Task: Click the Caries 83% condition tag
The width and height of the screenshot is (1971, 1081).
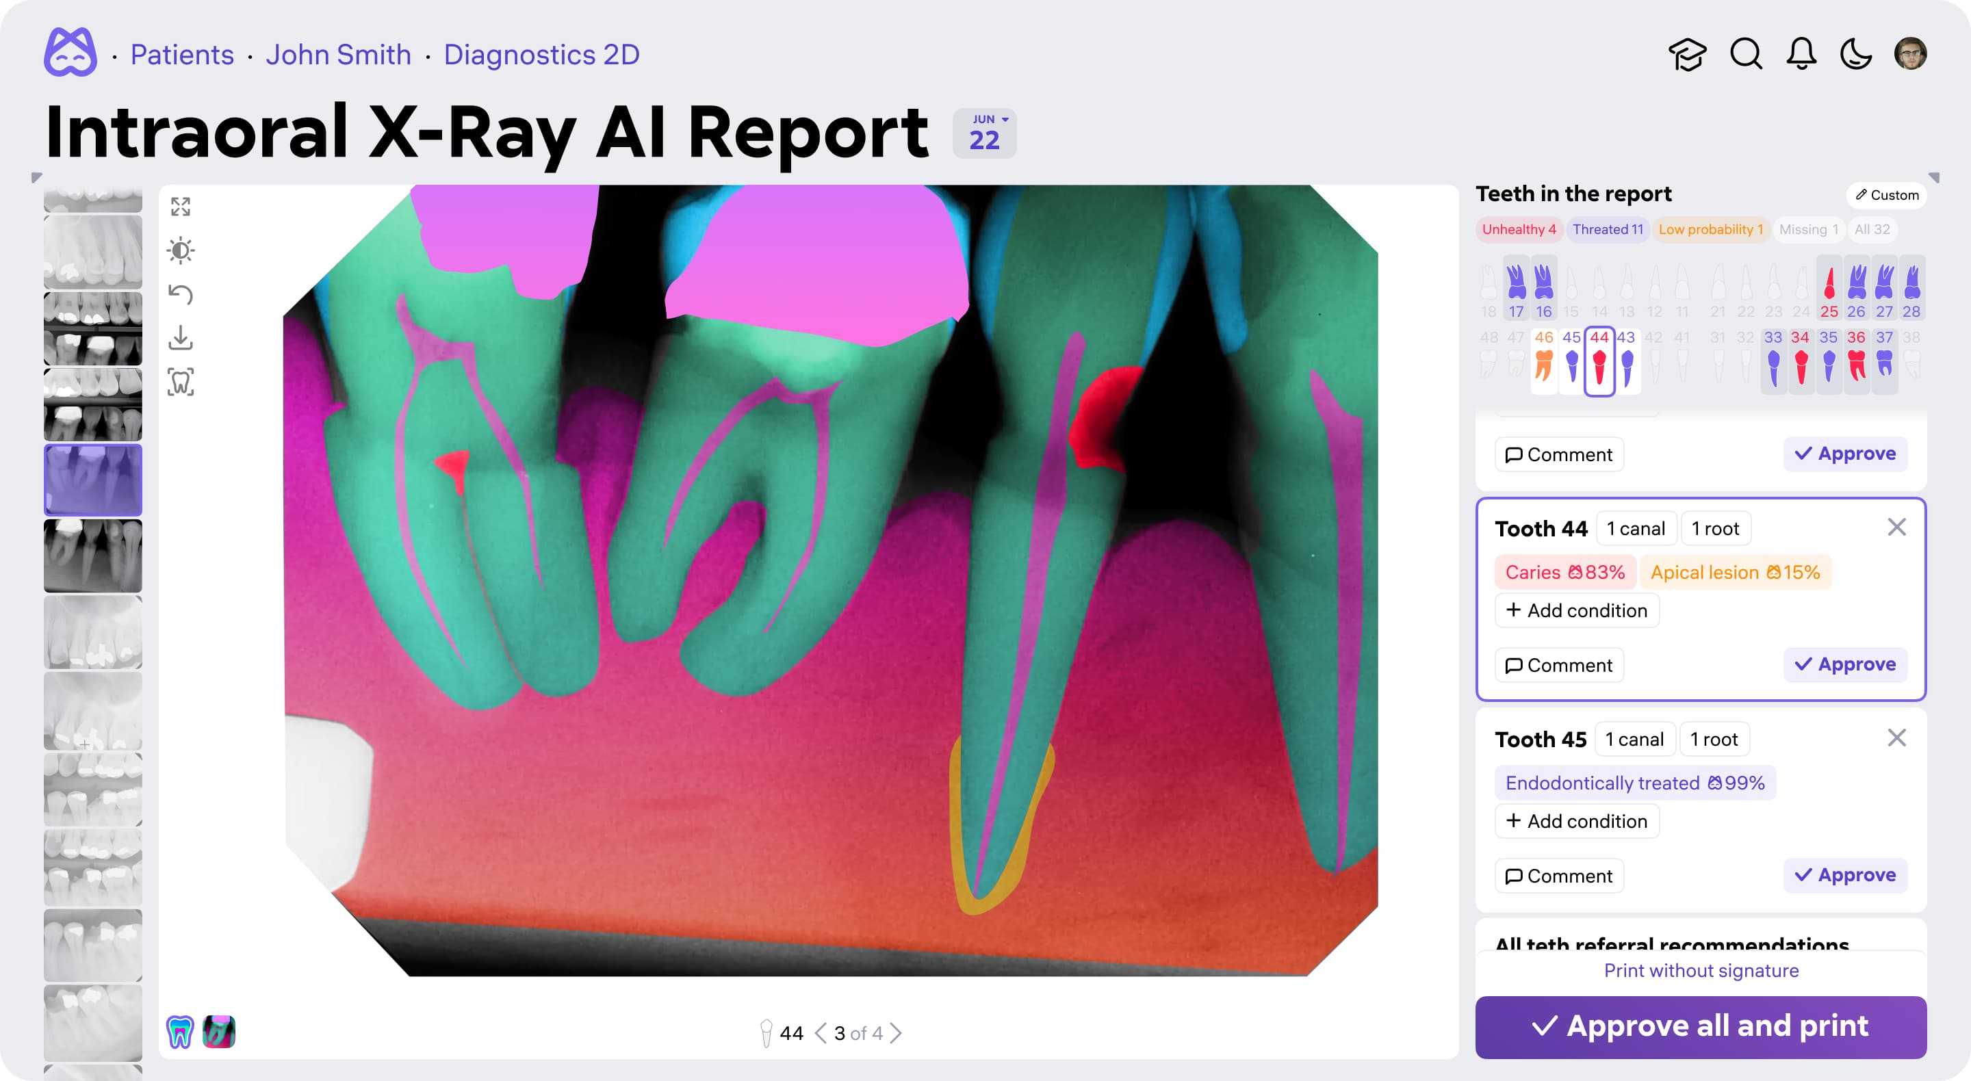Action: (x=1564, y=572)
